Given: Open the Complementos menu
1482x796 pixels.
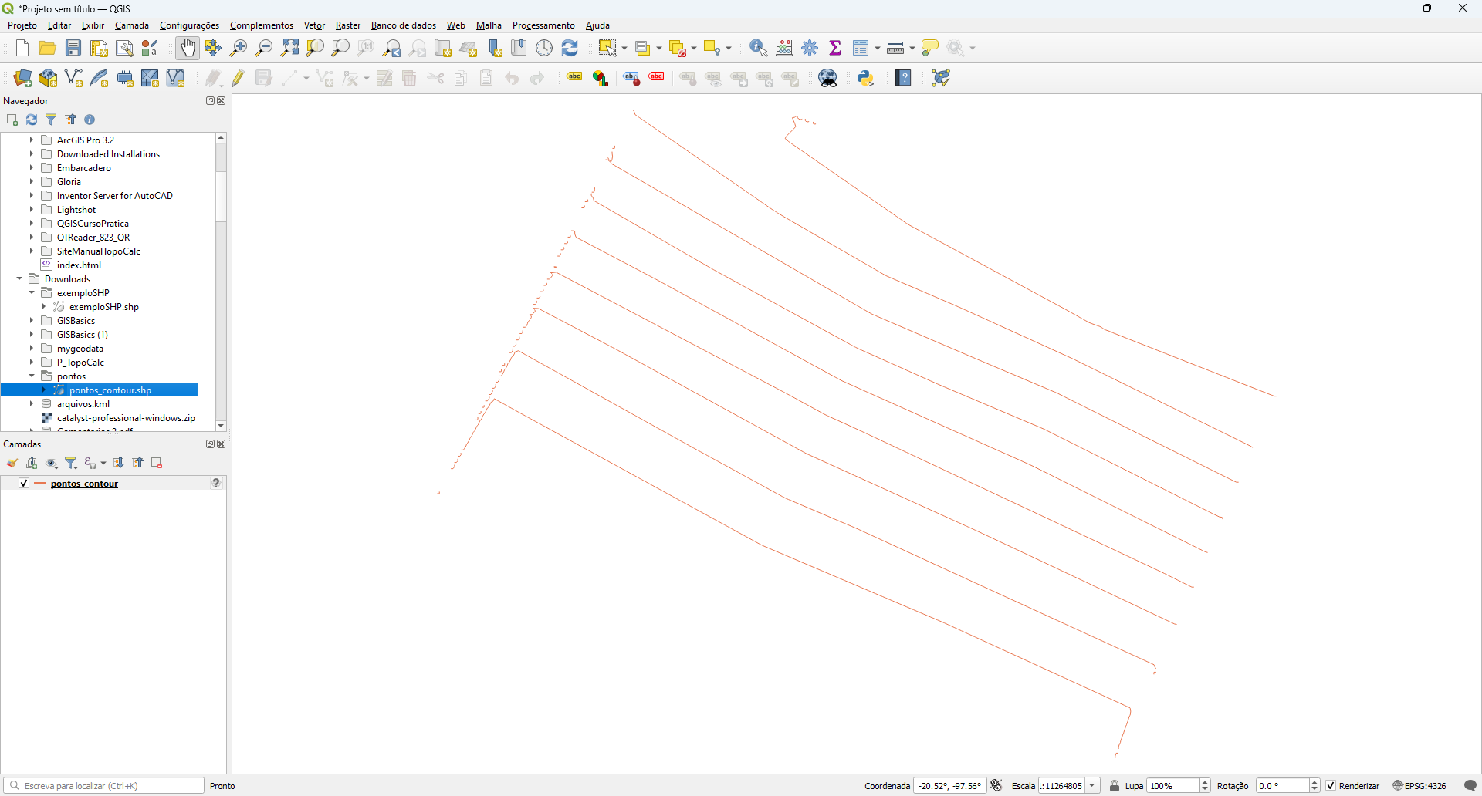Looking at the screenshot, I should [x=262, y=25].
